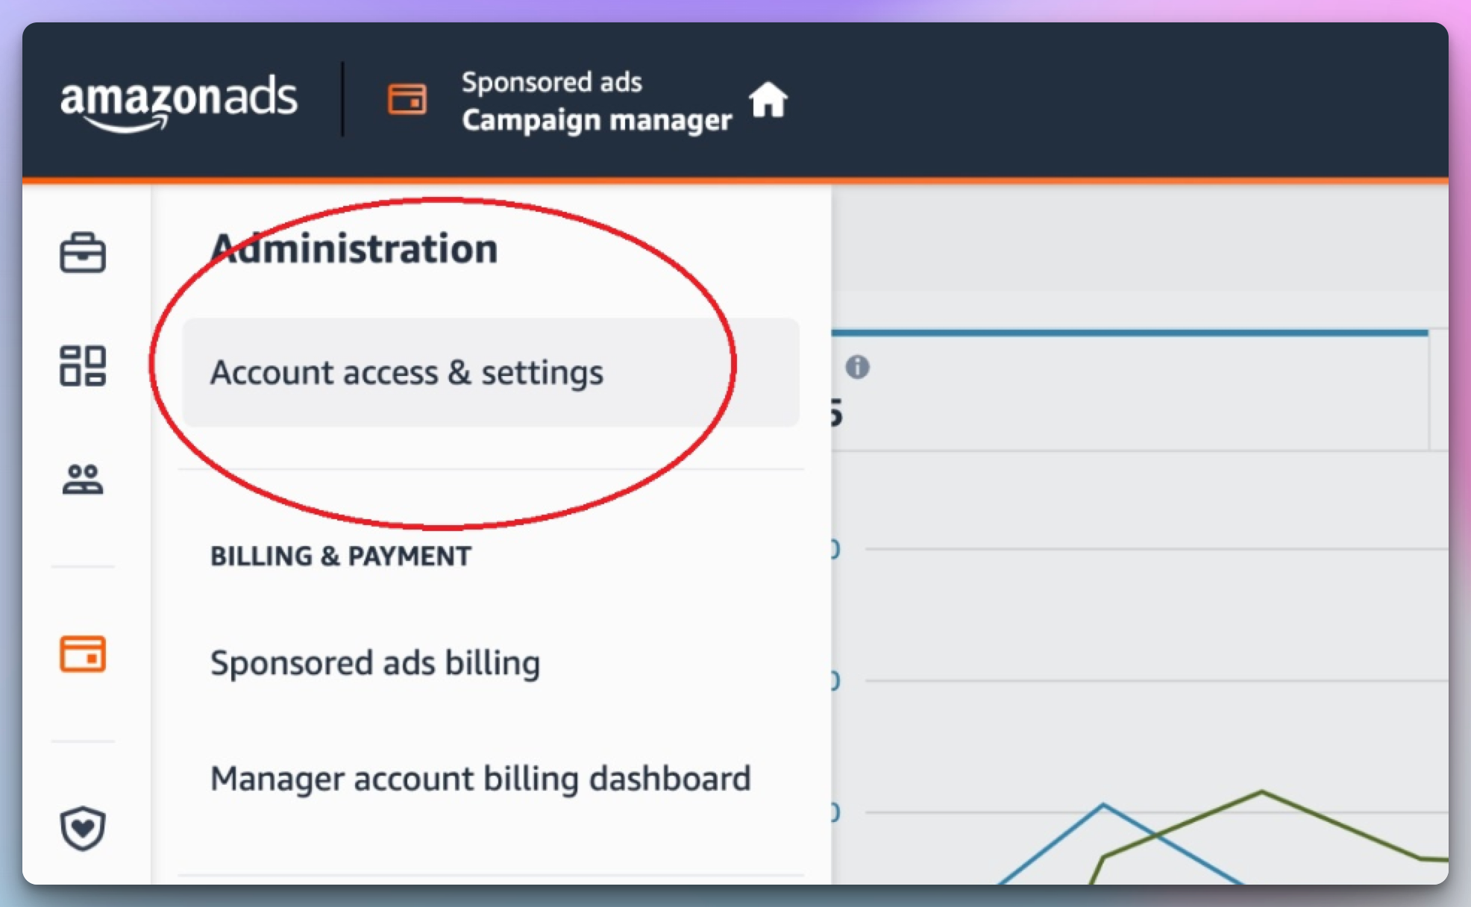Open the briefcase icon in sidebar

point(83,253)
